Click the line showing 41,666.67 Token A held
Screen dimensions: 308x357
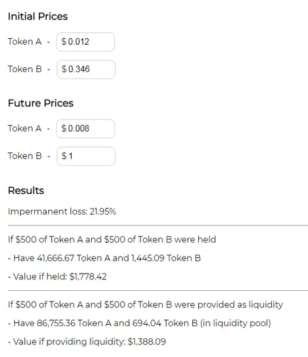point(104,258)
